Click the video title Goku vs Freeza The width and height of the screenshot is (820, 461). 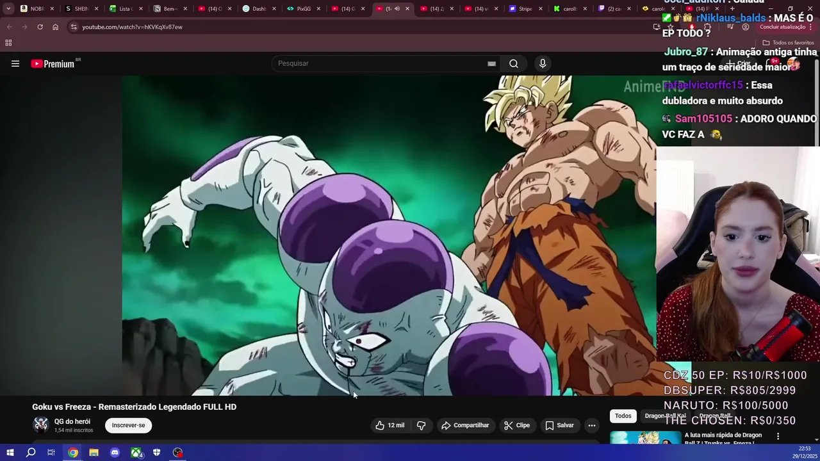(135, 407)
